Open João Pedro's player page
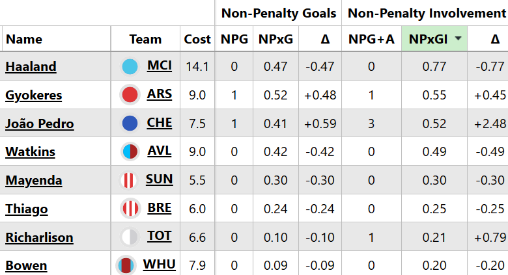 tap(39, 124)
